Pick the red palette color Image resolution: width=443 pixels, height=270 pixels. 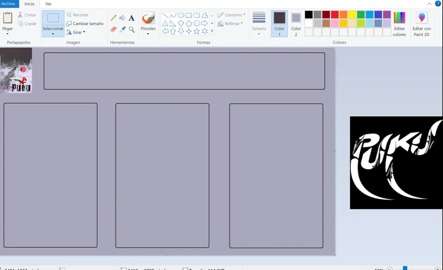click(335, 15)
